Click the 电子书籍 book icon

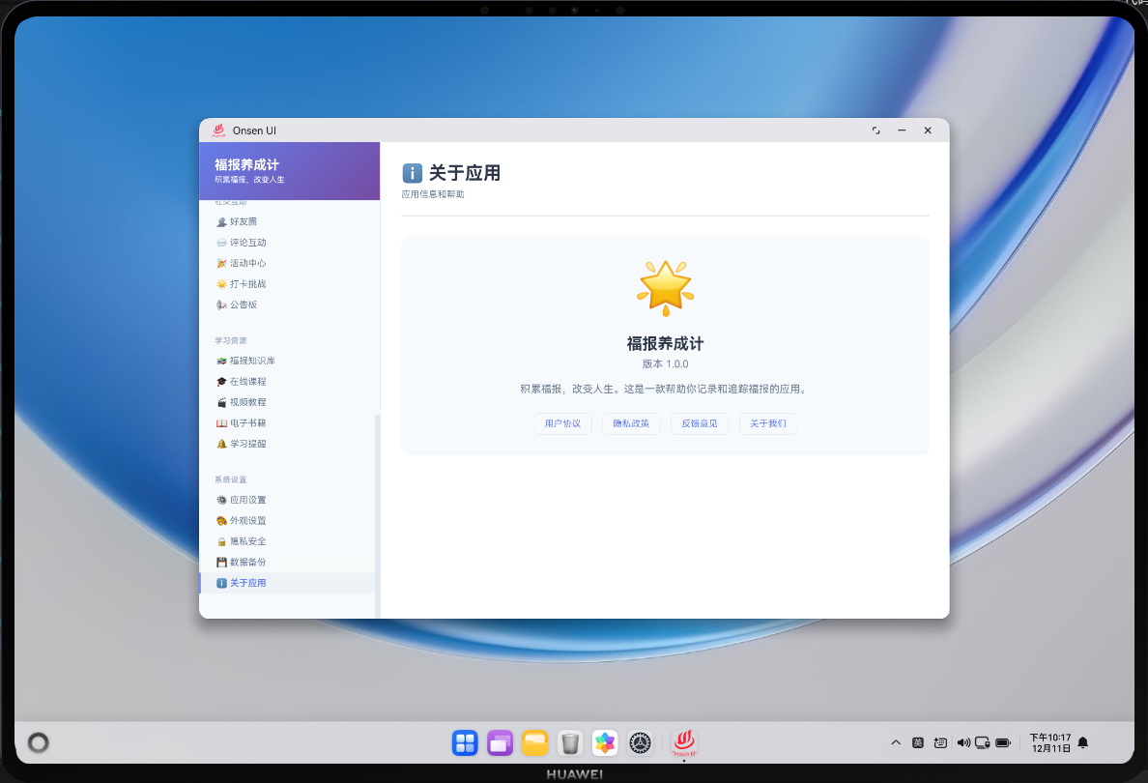point(220,422)
